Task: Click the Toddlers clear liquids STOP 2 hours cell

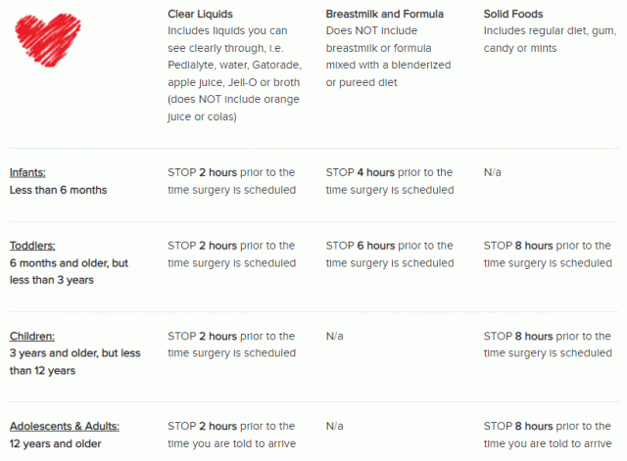Action: tap(231, 254)
